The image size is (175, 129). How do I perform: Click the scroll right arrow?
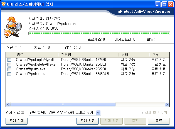point(167,104)
